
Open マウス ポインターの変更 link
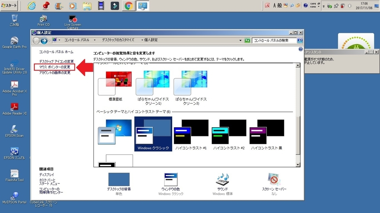pyautogui.click(x=55, y=67)
